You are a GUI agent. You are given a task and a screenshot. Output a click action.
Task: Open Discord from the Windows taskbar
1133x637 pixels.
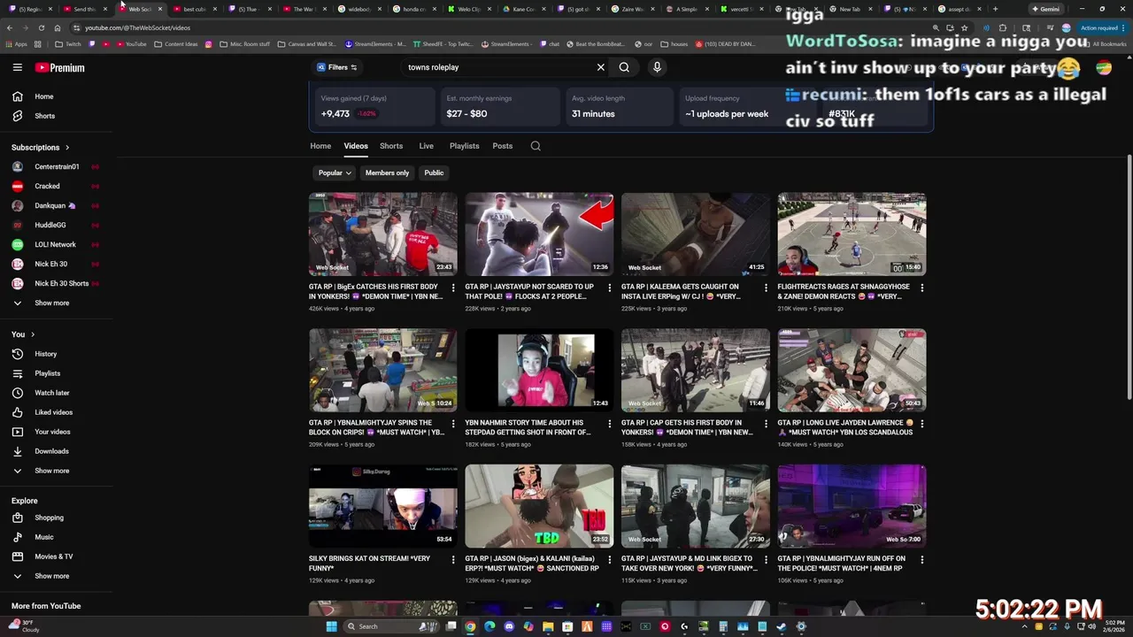[509, 626]
